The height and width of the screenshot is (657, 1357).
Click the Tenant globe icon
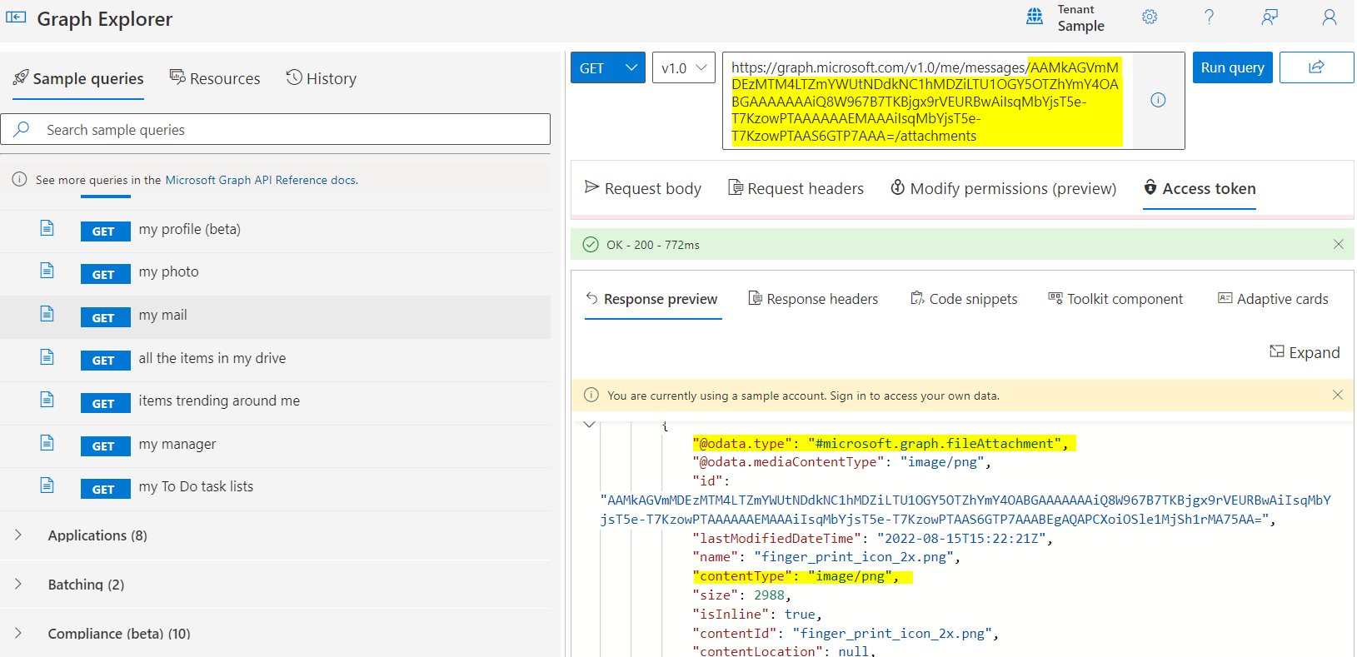[x=1034, y=16]
